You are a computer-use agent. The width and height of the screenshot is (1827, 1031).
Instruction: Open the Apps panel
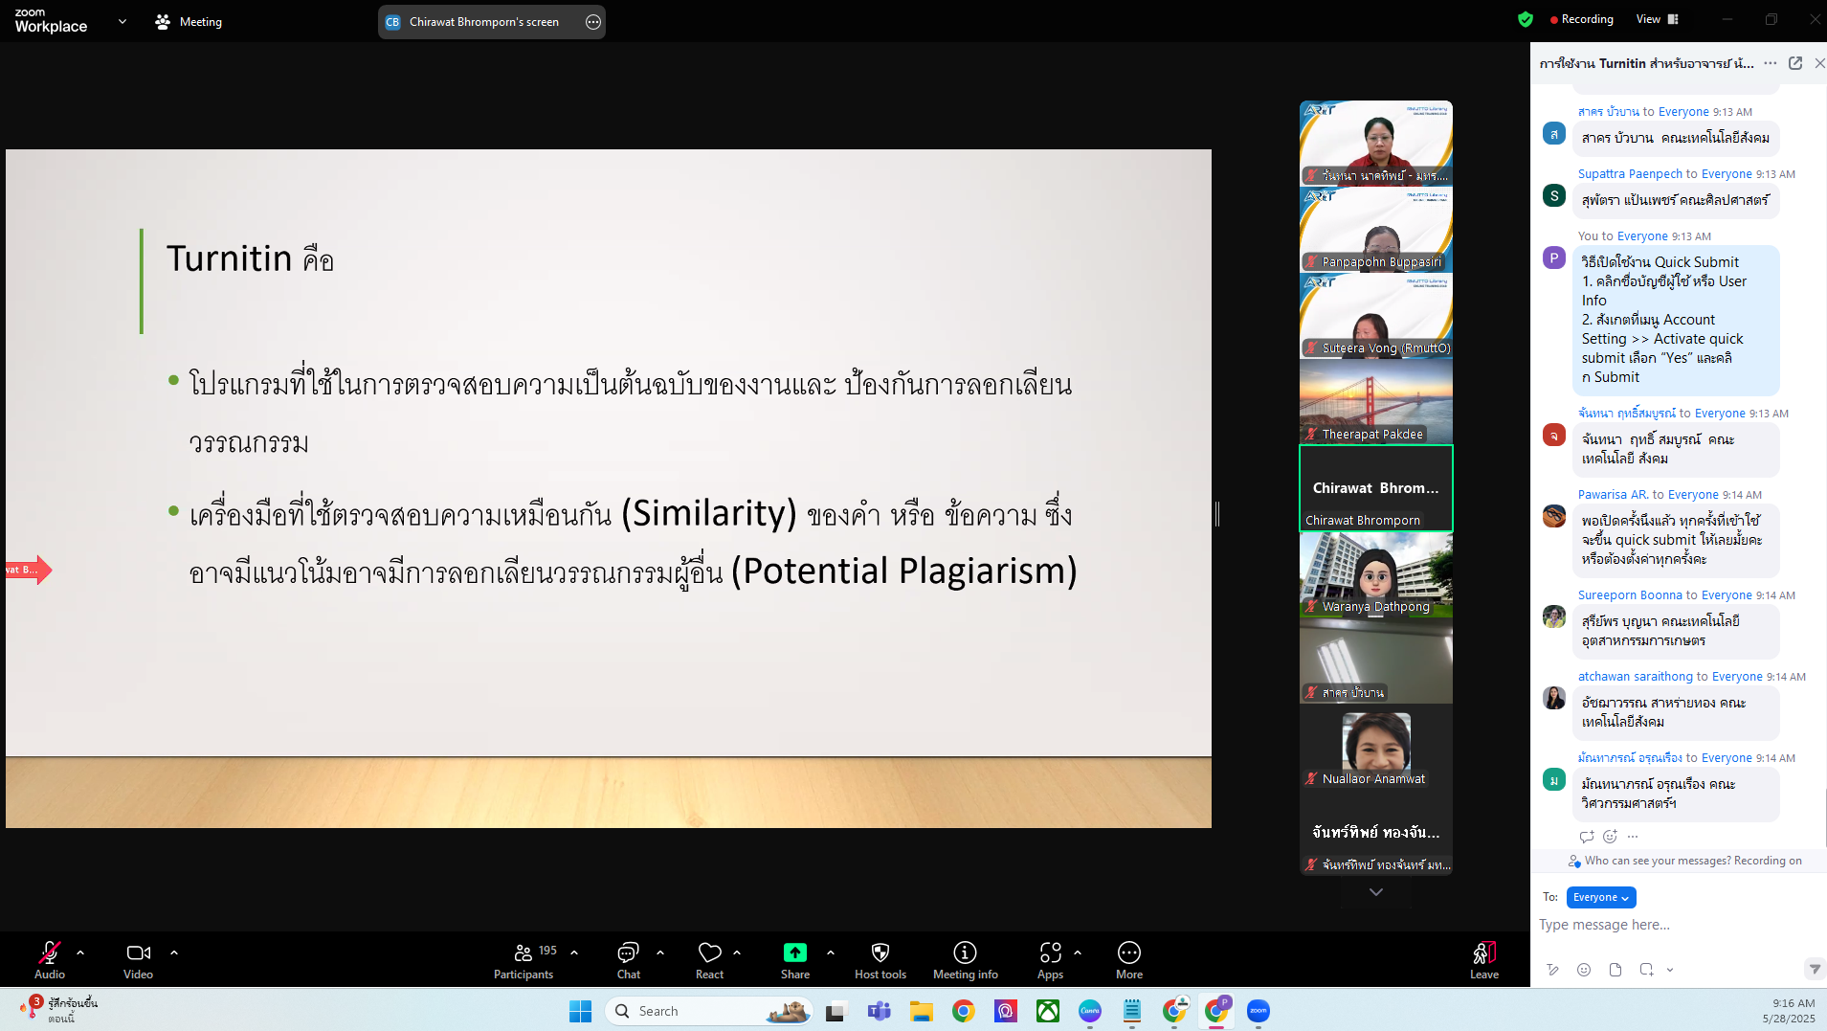[1051, 959]
